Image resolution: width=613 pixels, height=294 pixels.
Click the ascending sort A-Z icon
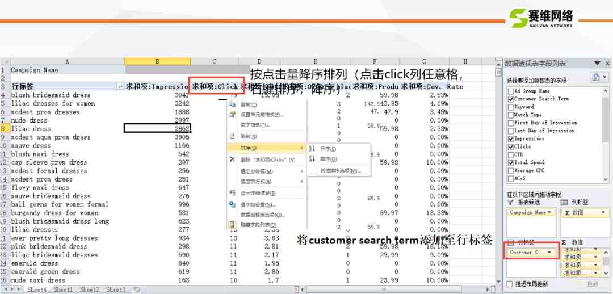pos(312,149)
